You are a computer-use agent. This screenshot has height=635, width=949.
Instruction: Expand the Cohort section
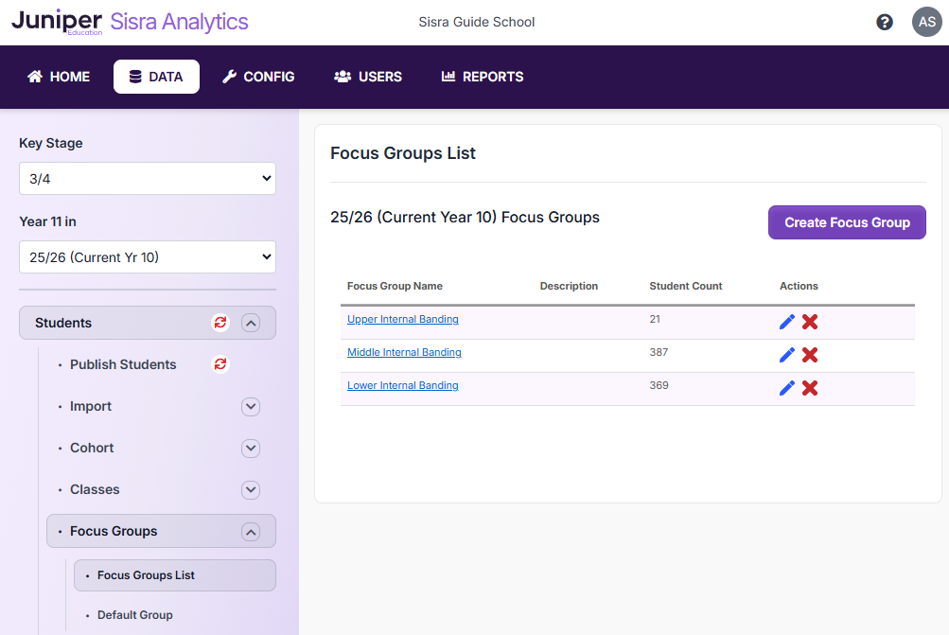click(x=251, y=449)
